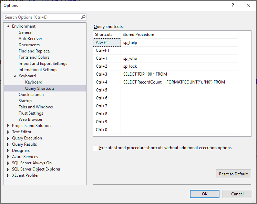Viewport: 257px width, 204px height.
Task: Collapse the Environment tree node
Action: [8, 26]
